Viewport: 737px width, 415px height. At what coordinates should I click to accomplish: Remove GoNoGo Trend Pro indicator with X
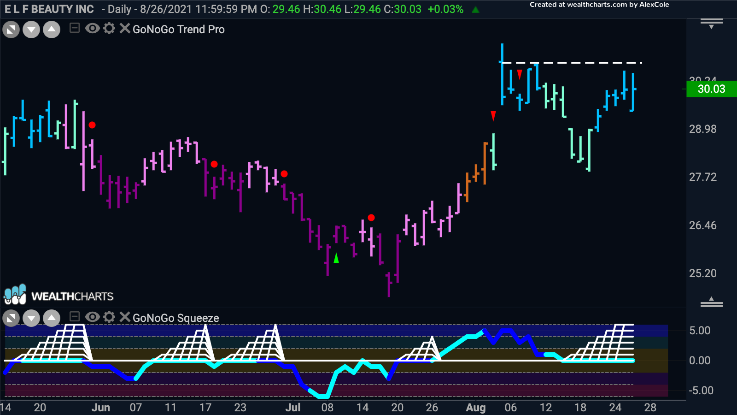(124, 29)
